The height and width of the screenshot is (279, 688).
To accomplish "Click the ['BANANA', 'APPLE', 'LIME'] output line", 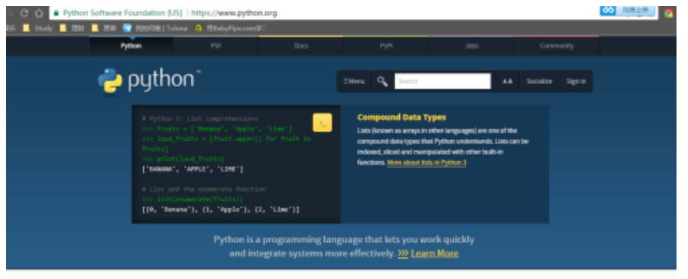I will tap(192, 169).
